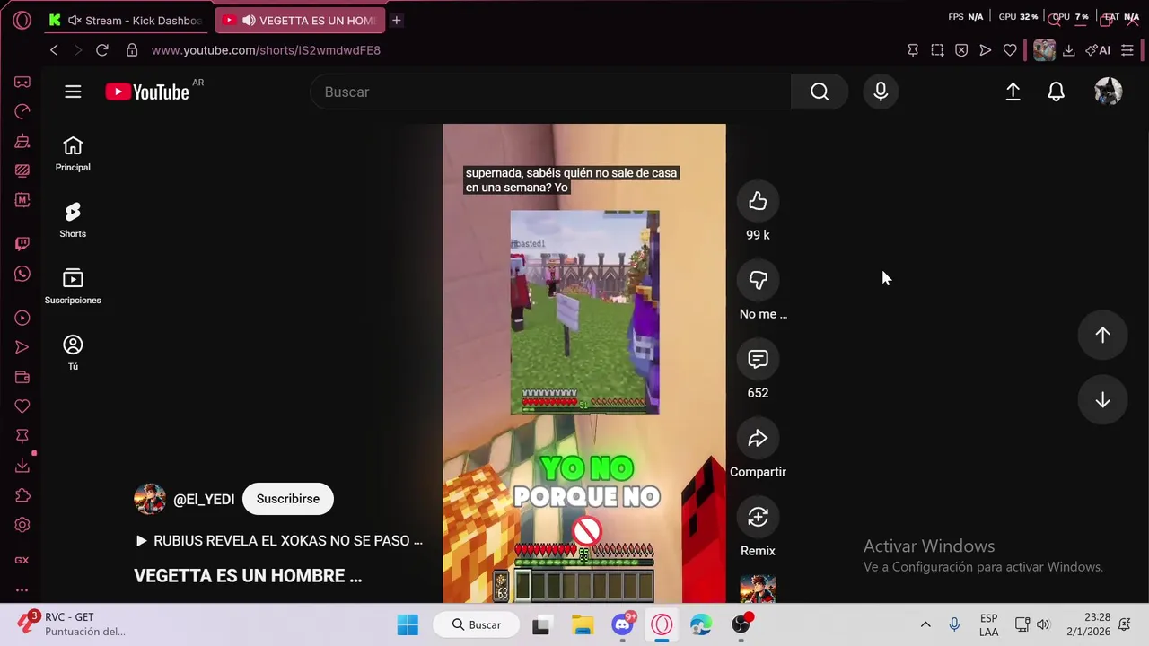Go to previous short with up arrow
The height and width of the screenshot is (646, 1149).
[1102, 334]
